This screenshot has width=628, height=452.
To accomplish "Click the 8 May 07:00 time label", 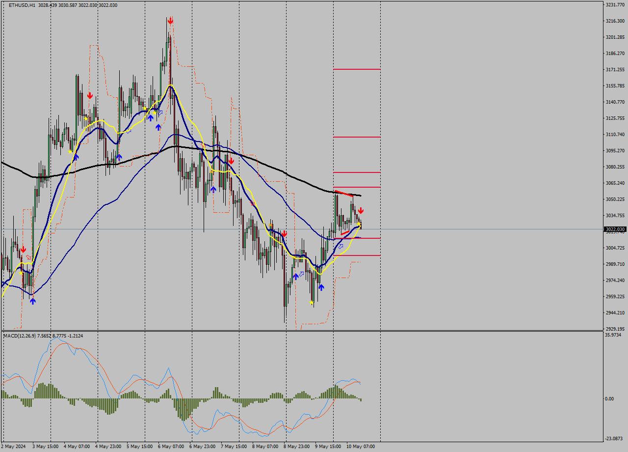I will (x=265, y=447).
